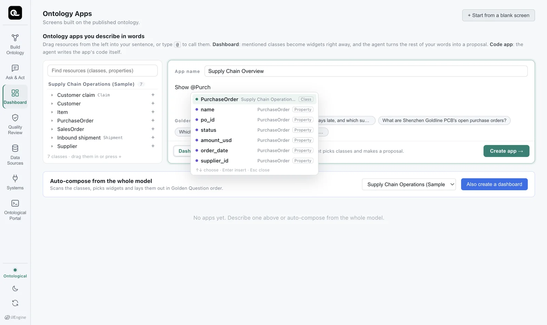Add Customer class with plus icon
The height and width of the screenshot is (325, 547).
click(153, 103)
